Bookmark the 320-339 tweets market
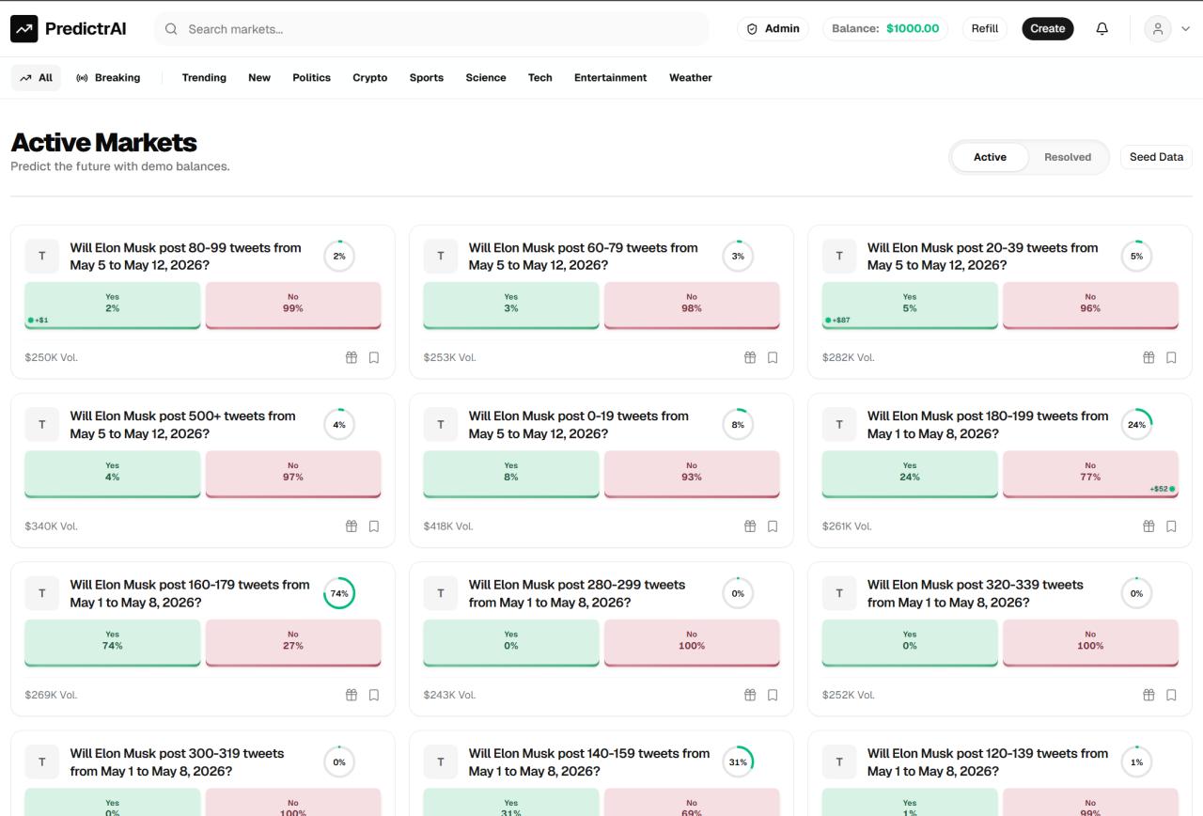 click(1171, 695)
